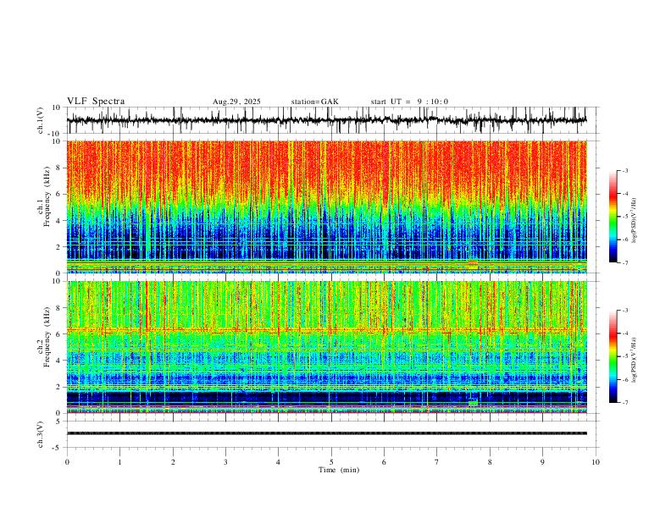Click the "6" kHz tick on ch.1 spectrogram
The image size is (671, 518).
click(59, 194)
